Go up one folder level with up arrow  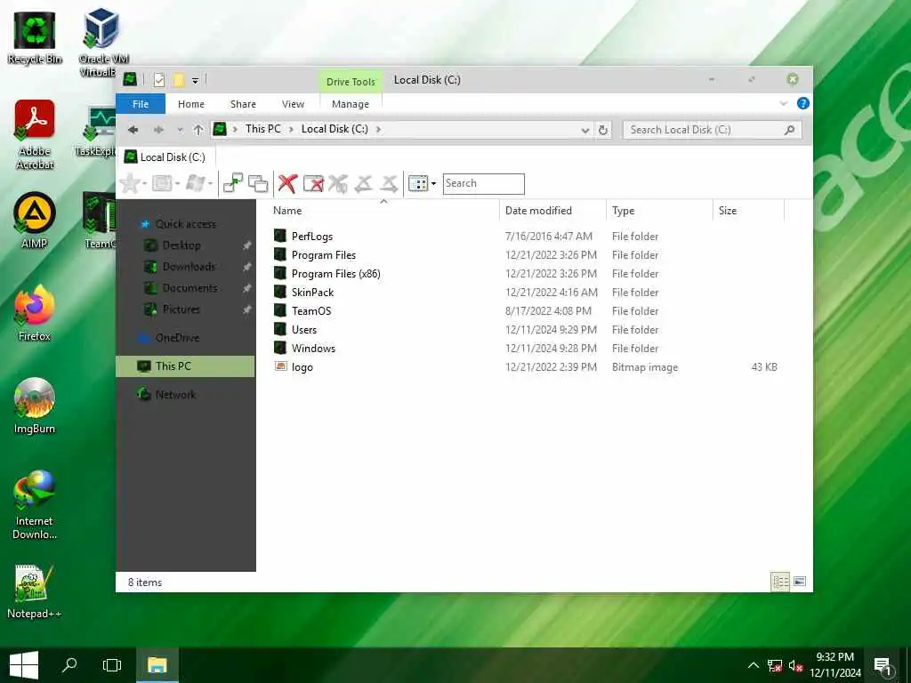[x=198, y=130]
